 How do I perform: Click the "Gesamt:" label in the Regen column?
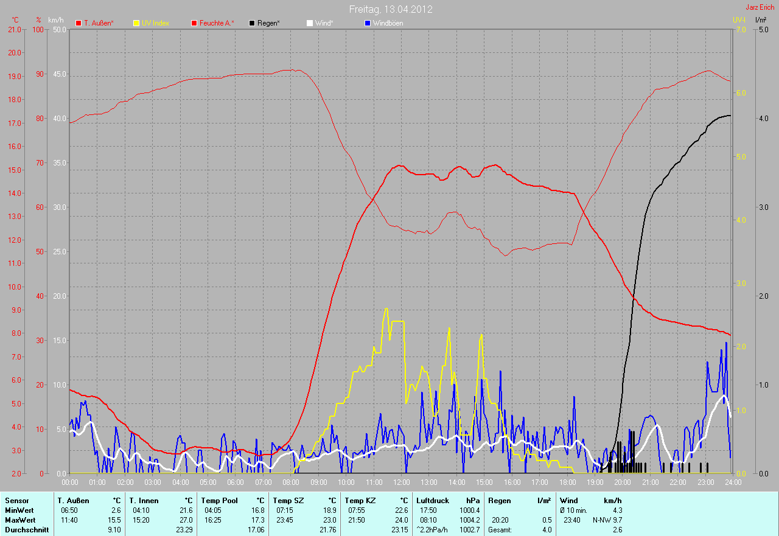500,530
